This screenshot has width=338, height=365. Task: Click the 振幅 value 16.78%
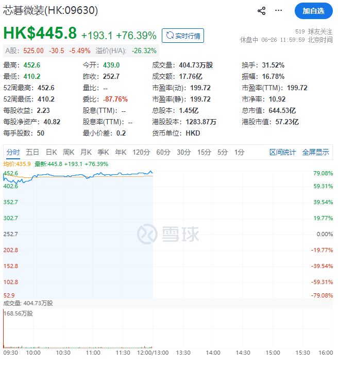click(x=273, y=77)
